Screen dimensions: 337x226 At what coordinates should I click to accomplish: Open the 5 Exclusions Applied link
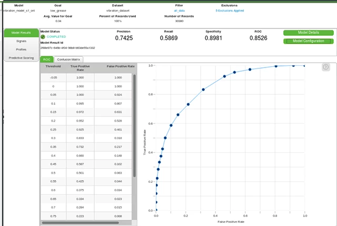230,11
